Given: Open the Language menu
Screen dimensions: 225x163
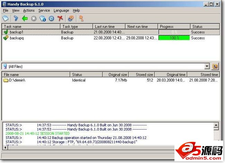Looking at the screenshot, I should click(x=61, y=11).
